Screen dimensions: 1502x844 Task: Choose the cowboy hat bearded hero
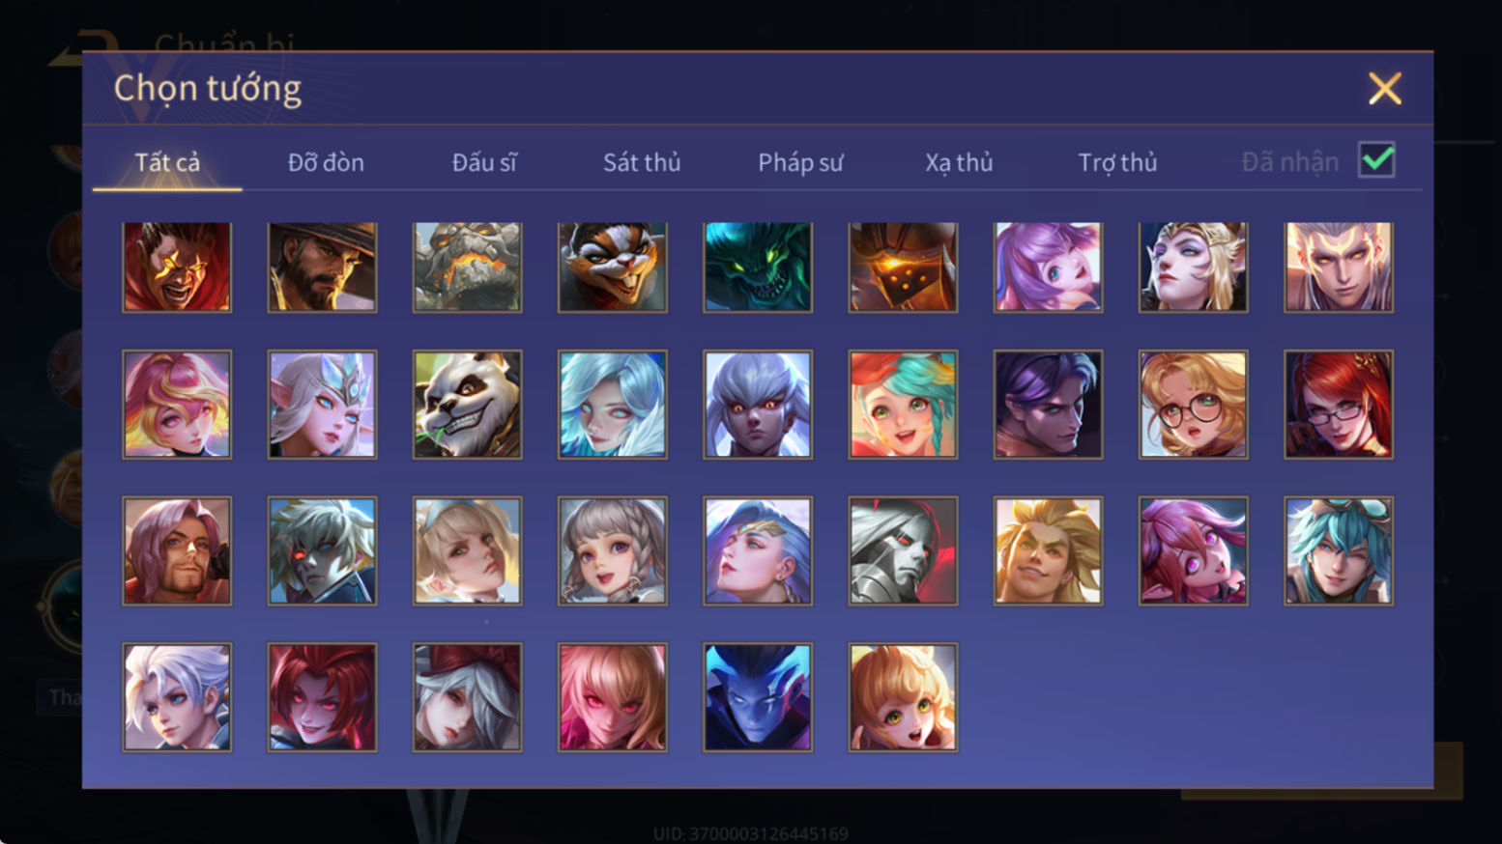(322, 267)
